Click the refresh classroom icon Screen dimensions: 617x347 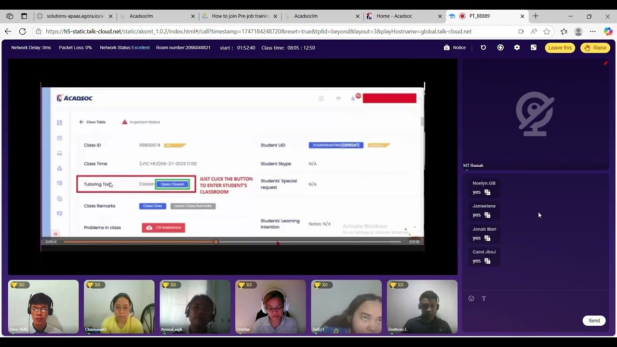click(x=483, y=48)
